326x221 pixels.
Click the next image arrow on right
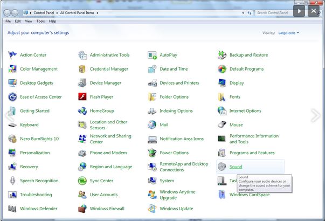[x=316, y=115]
